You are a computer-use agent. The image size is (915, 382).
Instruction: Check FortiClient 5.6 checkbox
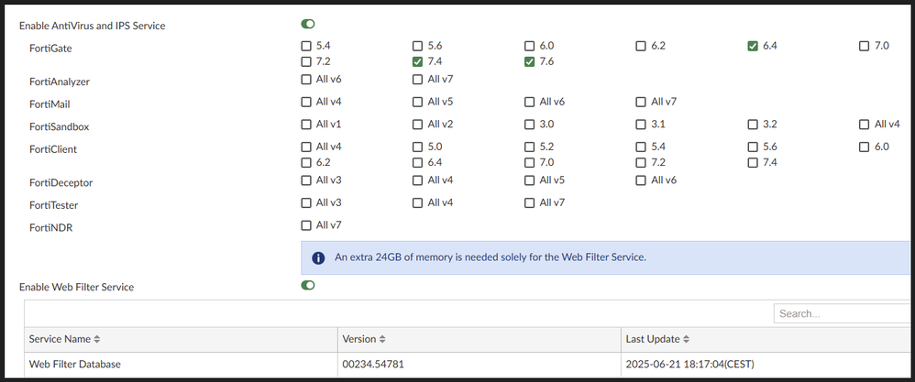[x=753, y=147]
